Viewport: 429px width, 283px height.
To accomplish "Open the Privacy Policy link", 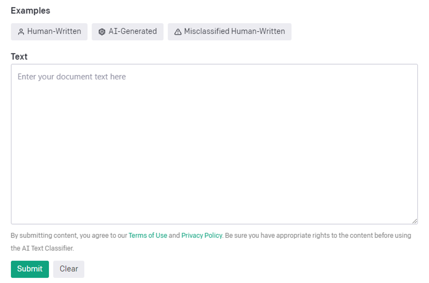I will pos(201,235).
